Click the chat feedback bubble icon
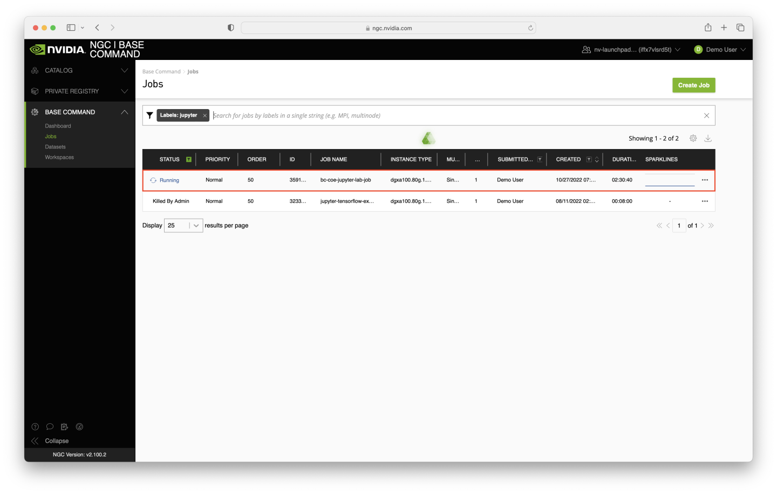Image resolution: width=777 pixels, height=494 pixels. tap(50, 427)
